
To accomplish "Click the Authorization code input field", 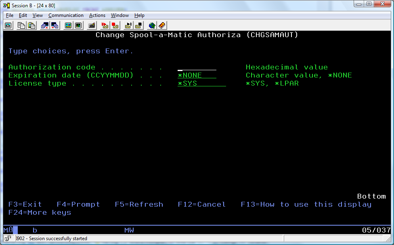I will (197, 67).
